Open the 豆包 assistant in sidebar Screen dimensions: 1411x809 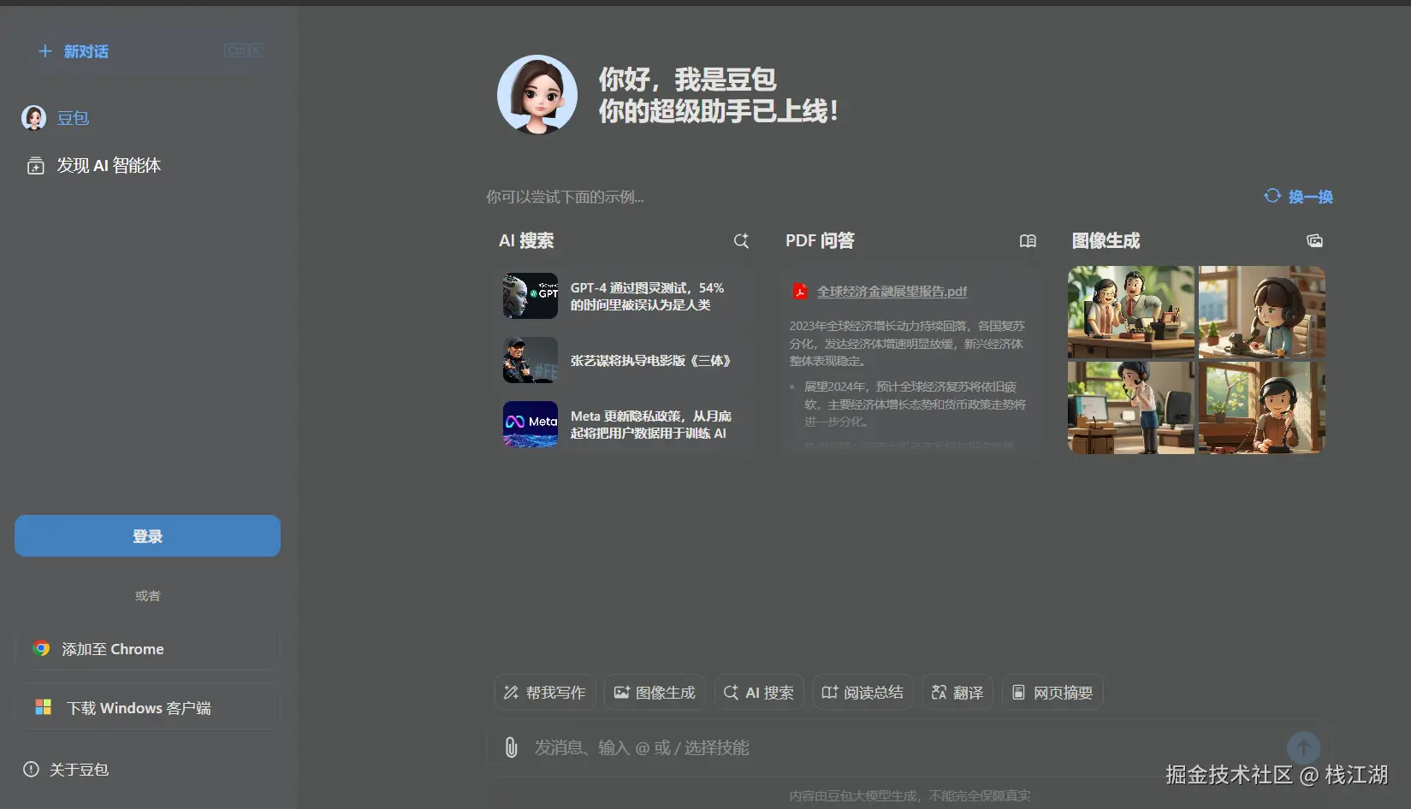point(74,118)
